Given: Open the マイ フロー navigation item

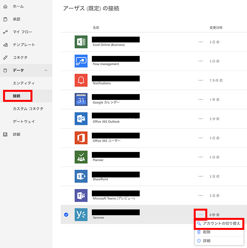Looking at the screenshot, I should tap(26, 32).
